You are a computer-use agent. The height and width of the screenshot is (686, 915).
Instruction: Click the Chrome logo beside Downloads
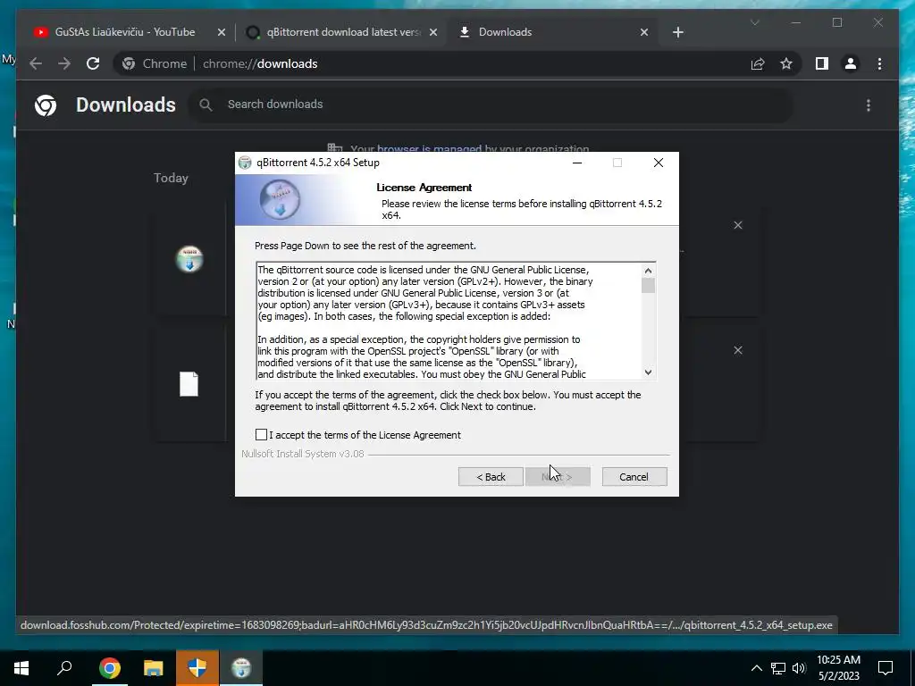click(46, 105)
